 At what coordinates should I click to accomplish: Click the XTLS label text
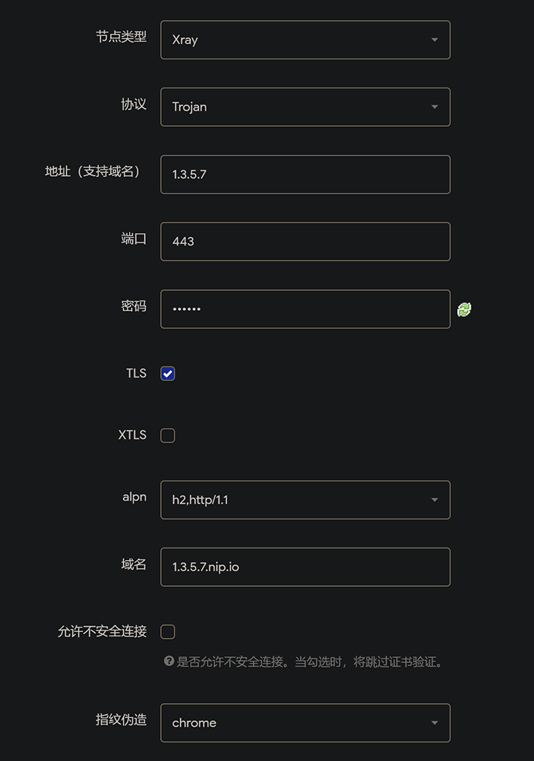(132, 435)
